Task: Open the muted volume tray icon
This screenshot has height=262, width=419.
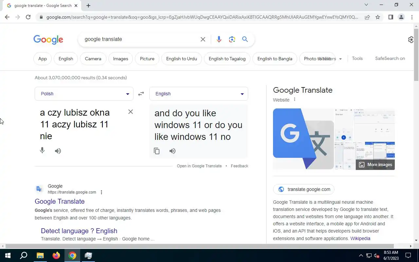Action: point(377,255)
